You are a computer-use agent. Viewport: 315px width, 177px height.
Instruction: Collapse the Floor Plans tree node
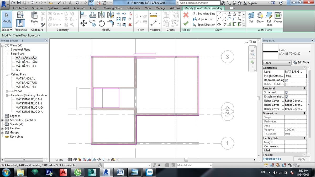click(7, 54)
